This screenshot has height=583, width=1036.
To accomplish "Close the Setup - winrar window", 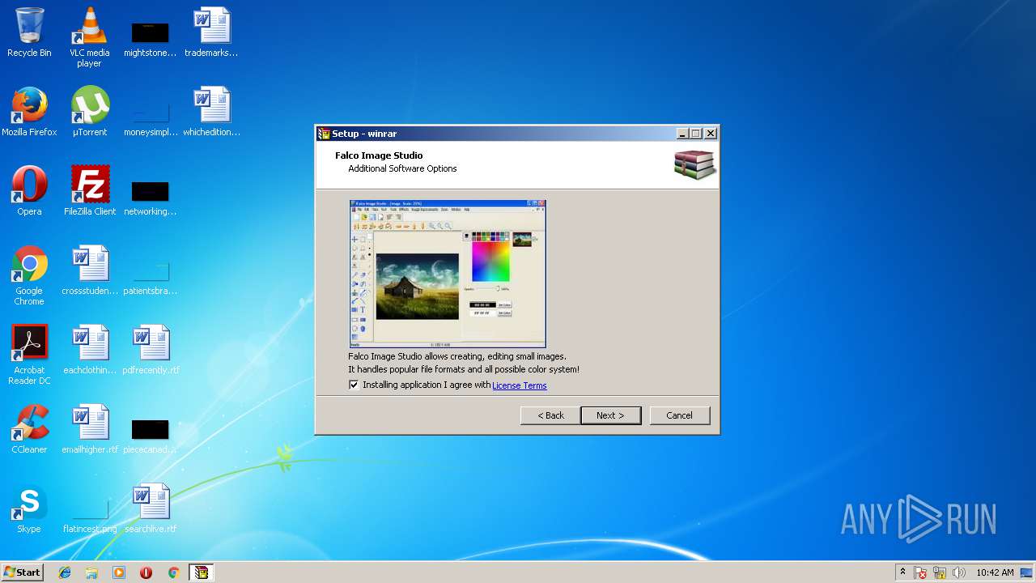I will [x=711, y=134].
